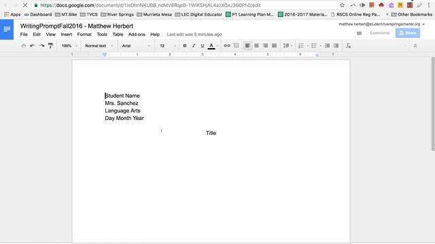This screenshot has height=244, width=435.
Task: Open the Normal text styles dropdown
Action: tap(99, 46)
